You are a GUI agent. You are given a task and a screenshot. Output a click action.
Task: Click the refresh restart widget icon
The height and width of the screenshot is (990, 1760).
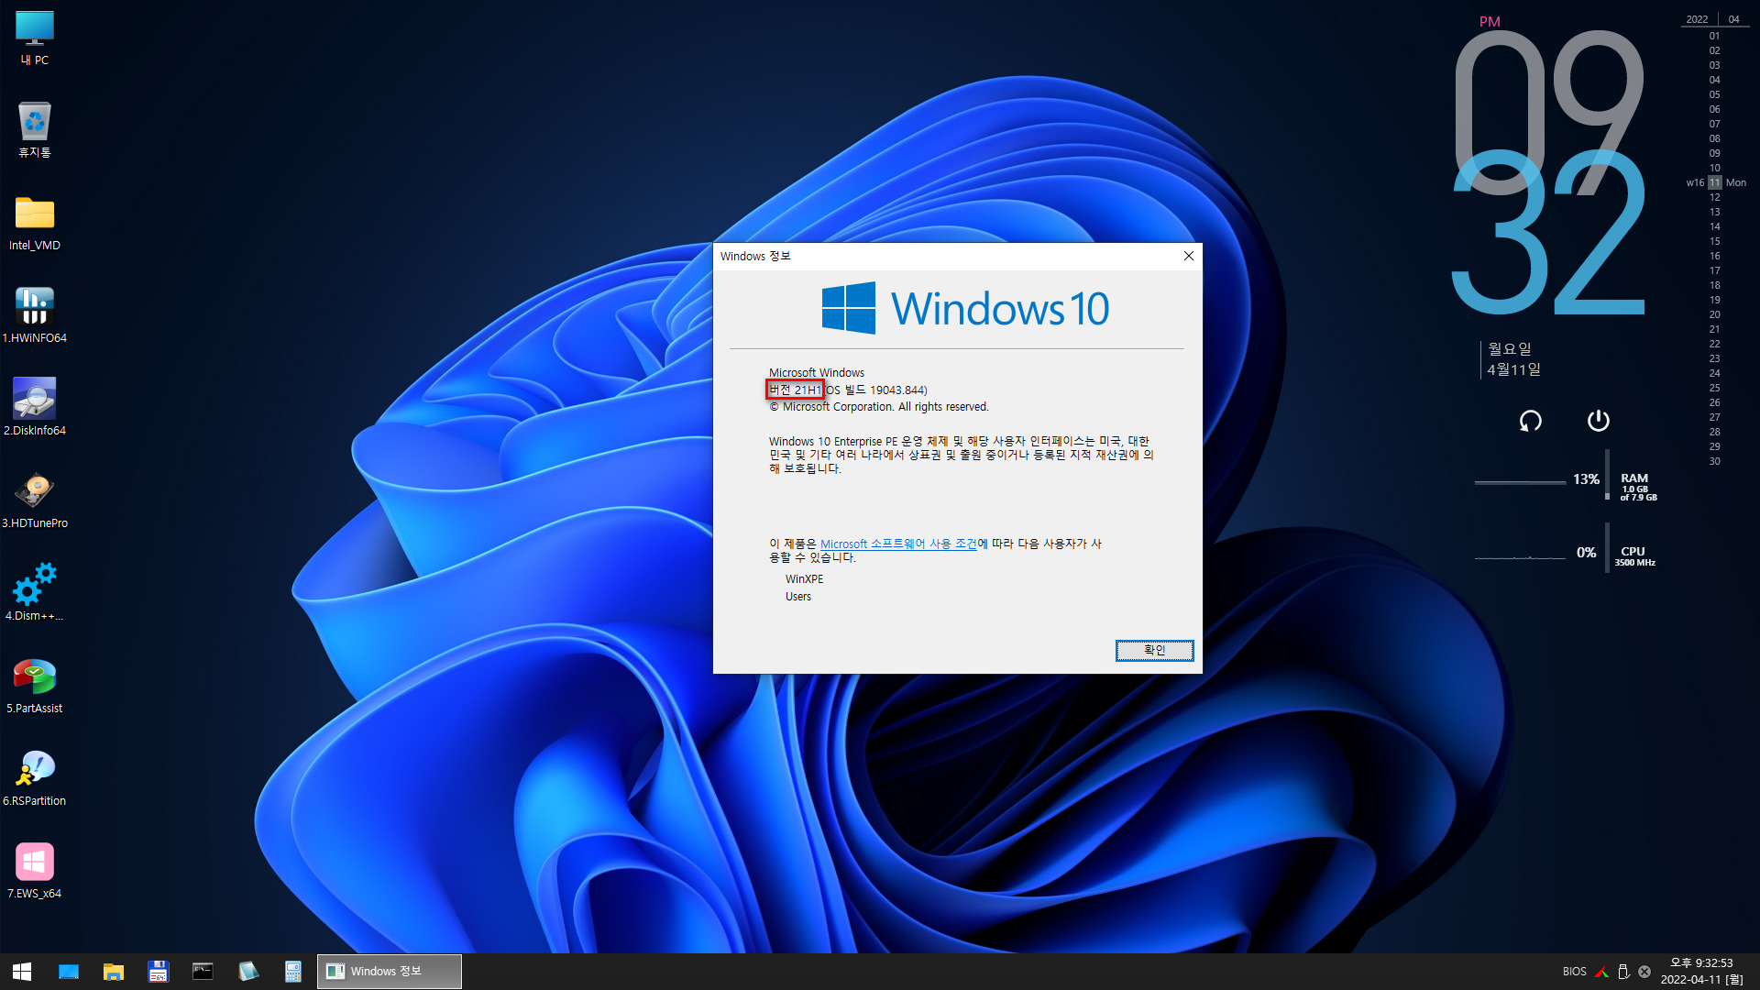click(x=1531, y=421)
